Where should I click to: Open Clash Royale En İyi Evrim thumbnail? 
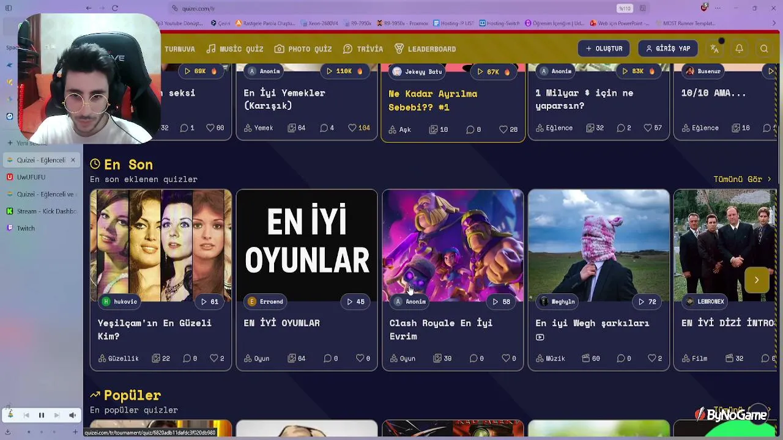click(x=453, y=246)
